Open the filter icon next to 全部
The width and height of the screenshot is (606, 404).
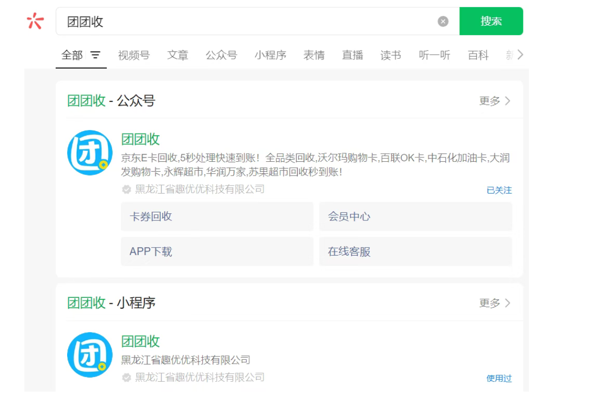[x=95, y=55]
